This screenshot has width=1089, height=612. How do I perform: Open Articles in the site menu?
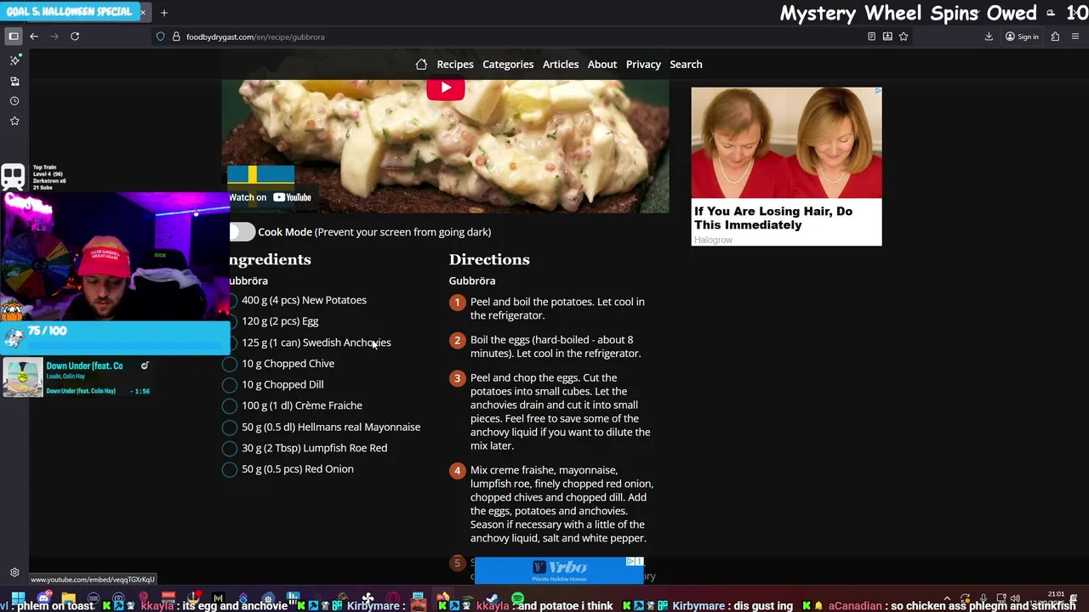pyautogui.click(x=561, y=65)
